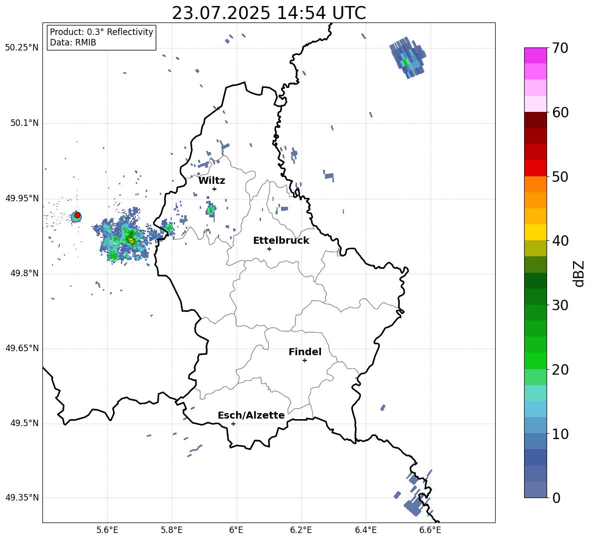Click the Esch/Alzette city label

click(x=251, y=415)
